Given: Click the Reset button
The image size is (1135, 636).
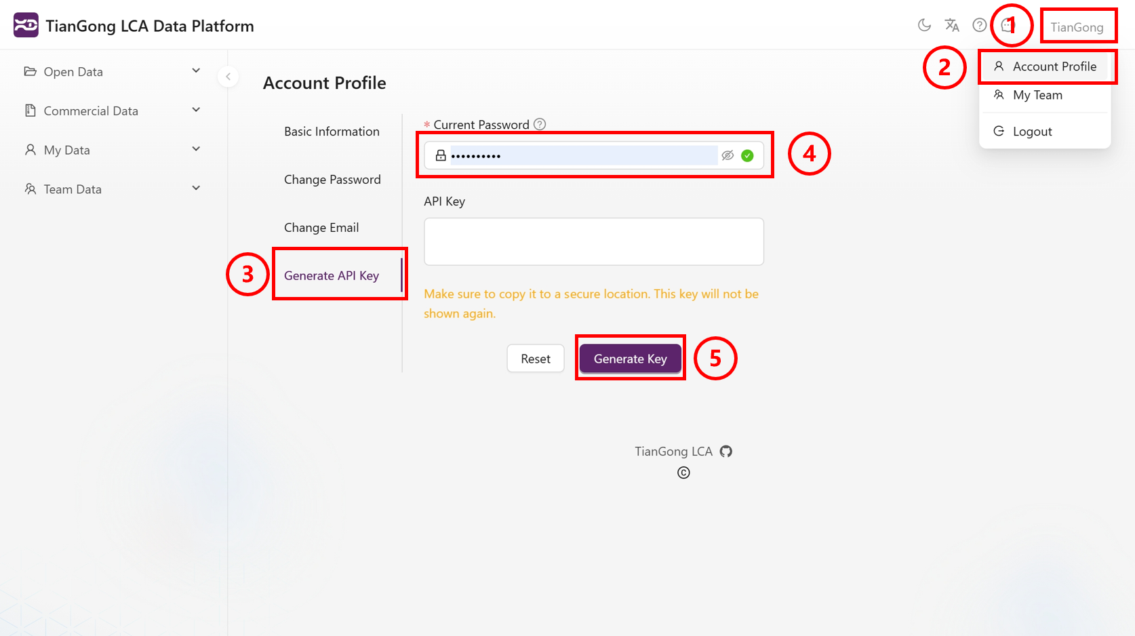Looking at the screenshot, I should [535, 359].
